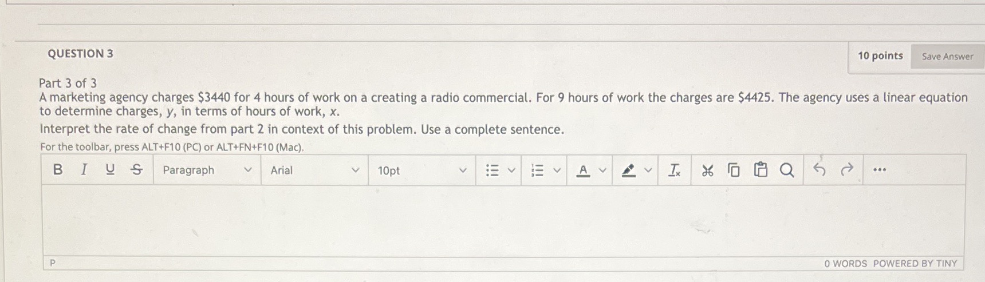Click the POWERED BY TINY link

coord(915,264)
